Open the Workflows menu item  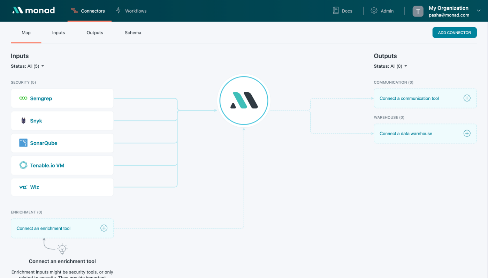pyautogui.click(x=131, y=11)
